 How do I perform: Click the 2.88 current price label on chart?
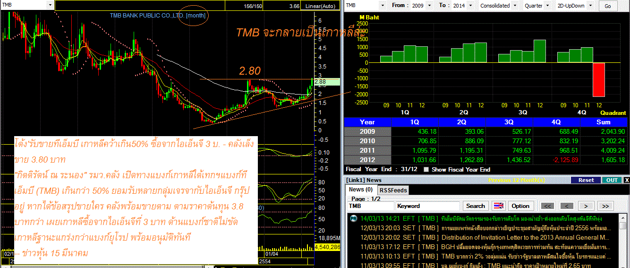[x=326, y=82]
